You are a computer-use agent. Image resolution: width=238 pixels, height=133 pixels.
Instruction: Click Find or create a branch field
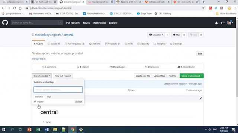[58, 89]
